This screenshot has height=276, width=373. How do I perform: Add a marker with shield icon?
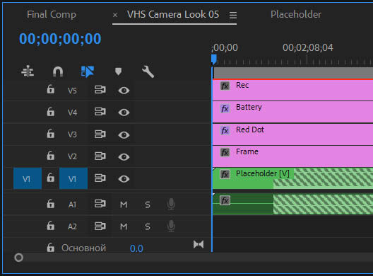(118, 71)
